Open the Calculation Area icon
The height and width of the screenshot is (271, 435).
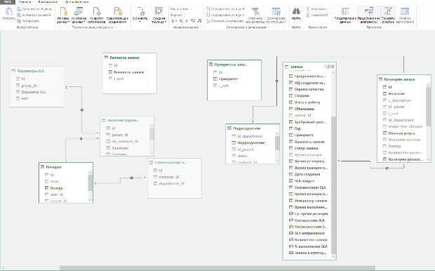(405, 12)
